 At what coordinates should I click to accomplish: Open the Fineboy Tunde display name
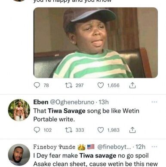coord(54,147)
